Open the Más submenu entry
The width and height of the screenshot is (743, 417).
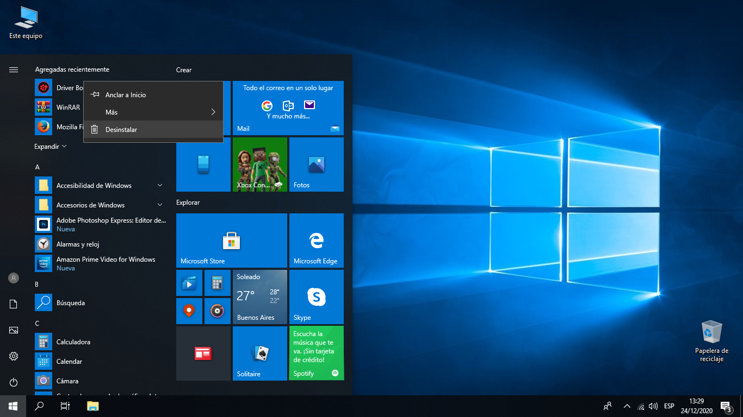tap(153, 112)
